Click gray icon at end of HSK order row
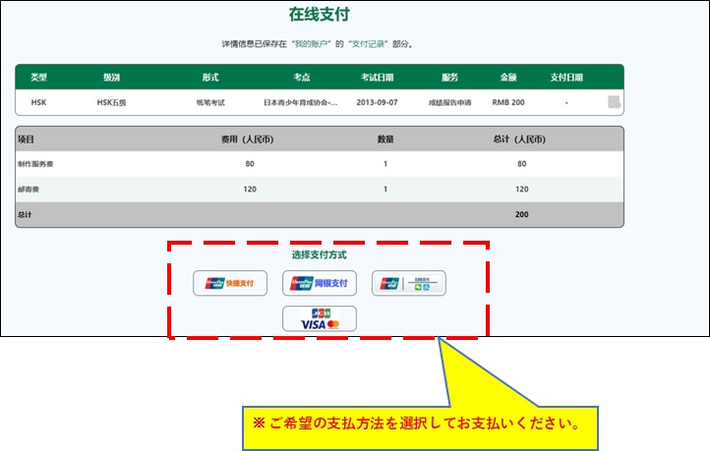Viewport: 710px width, 451px height. click(x=614, y=102)
